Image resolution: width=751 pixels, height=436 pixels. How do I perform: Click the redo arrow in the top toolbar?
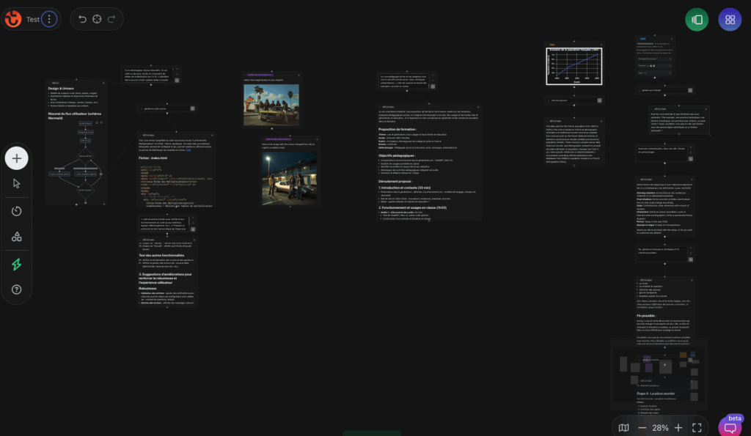click(x=111, y=19)
